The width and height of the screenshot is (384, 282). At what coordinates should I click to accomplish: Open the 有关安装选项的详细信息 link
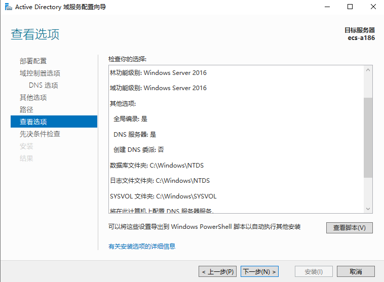[x=142, y=246]
